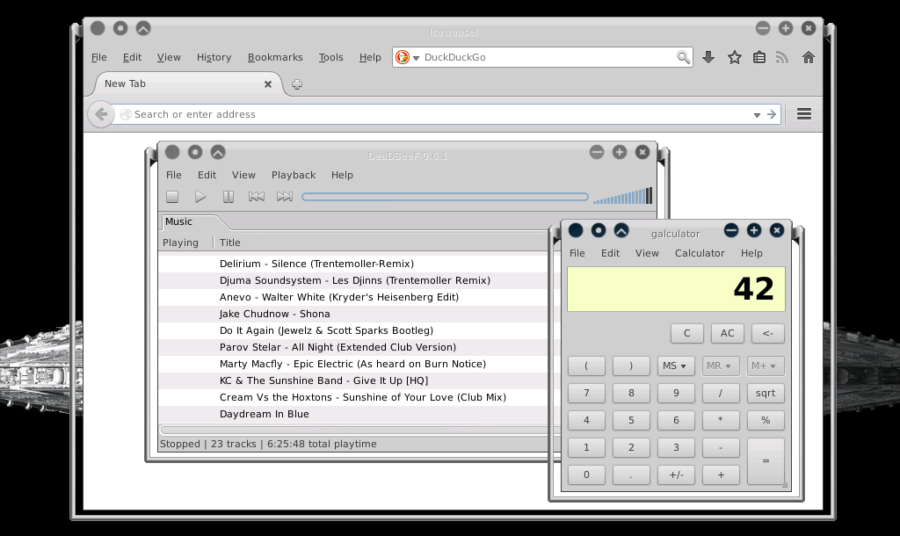Open the search engine selector dropdown
The width and height of the screenshot is (900, 536).
(416, 57)
